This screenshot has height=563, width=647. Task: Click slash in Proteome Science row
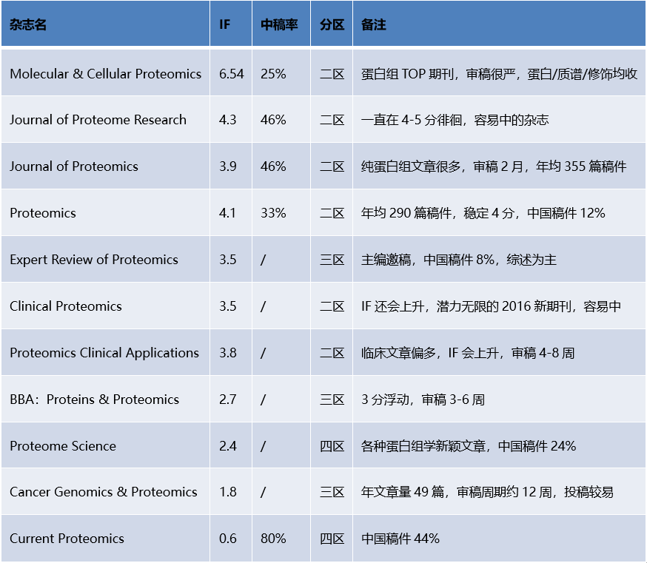point(264,446)
